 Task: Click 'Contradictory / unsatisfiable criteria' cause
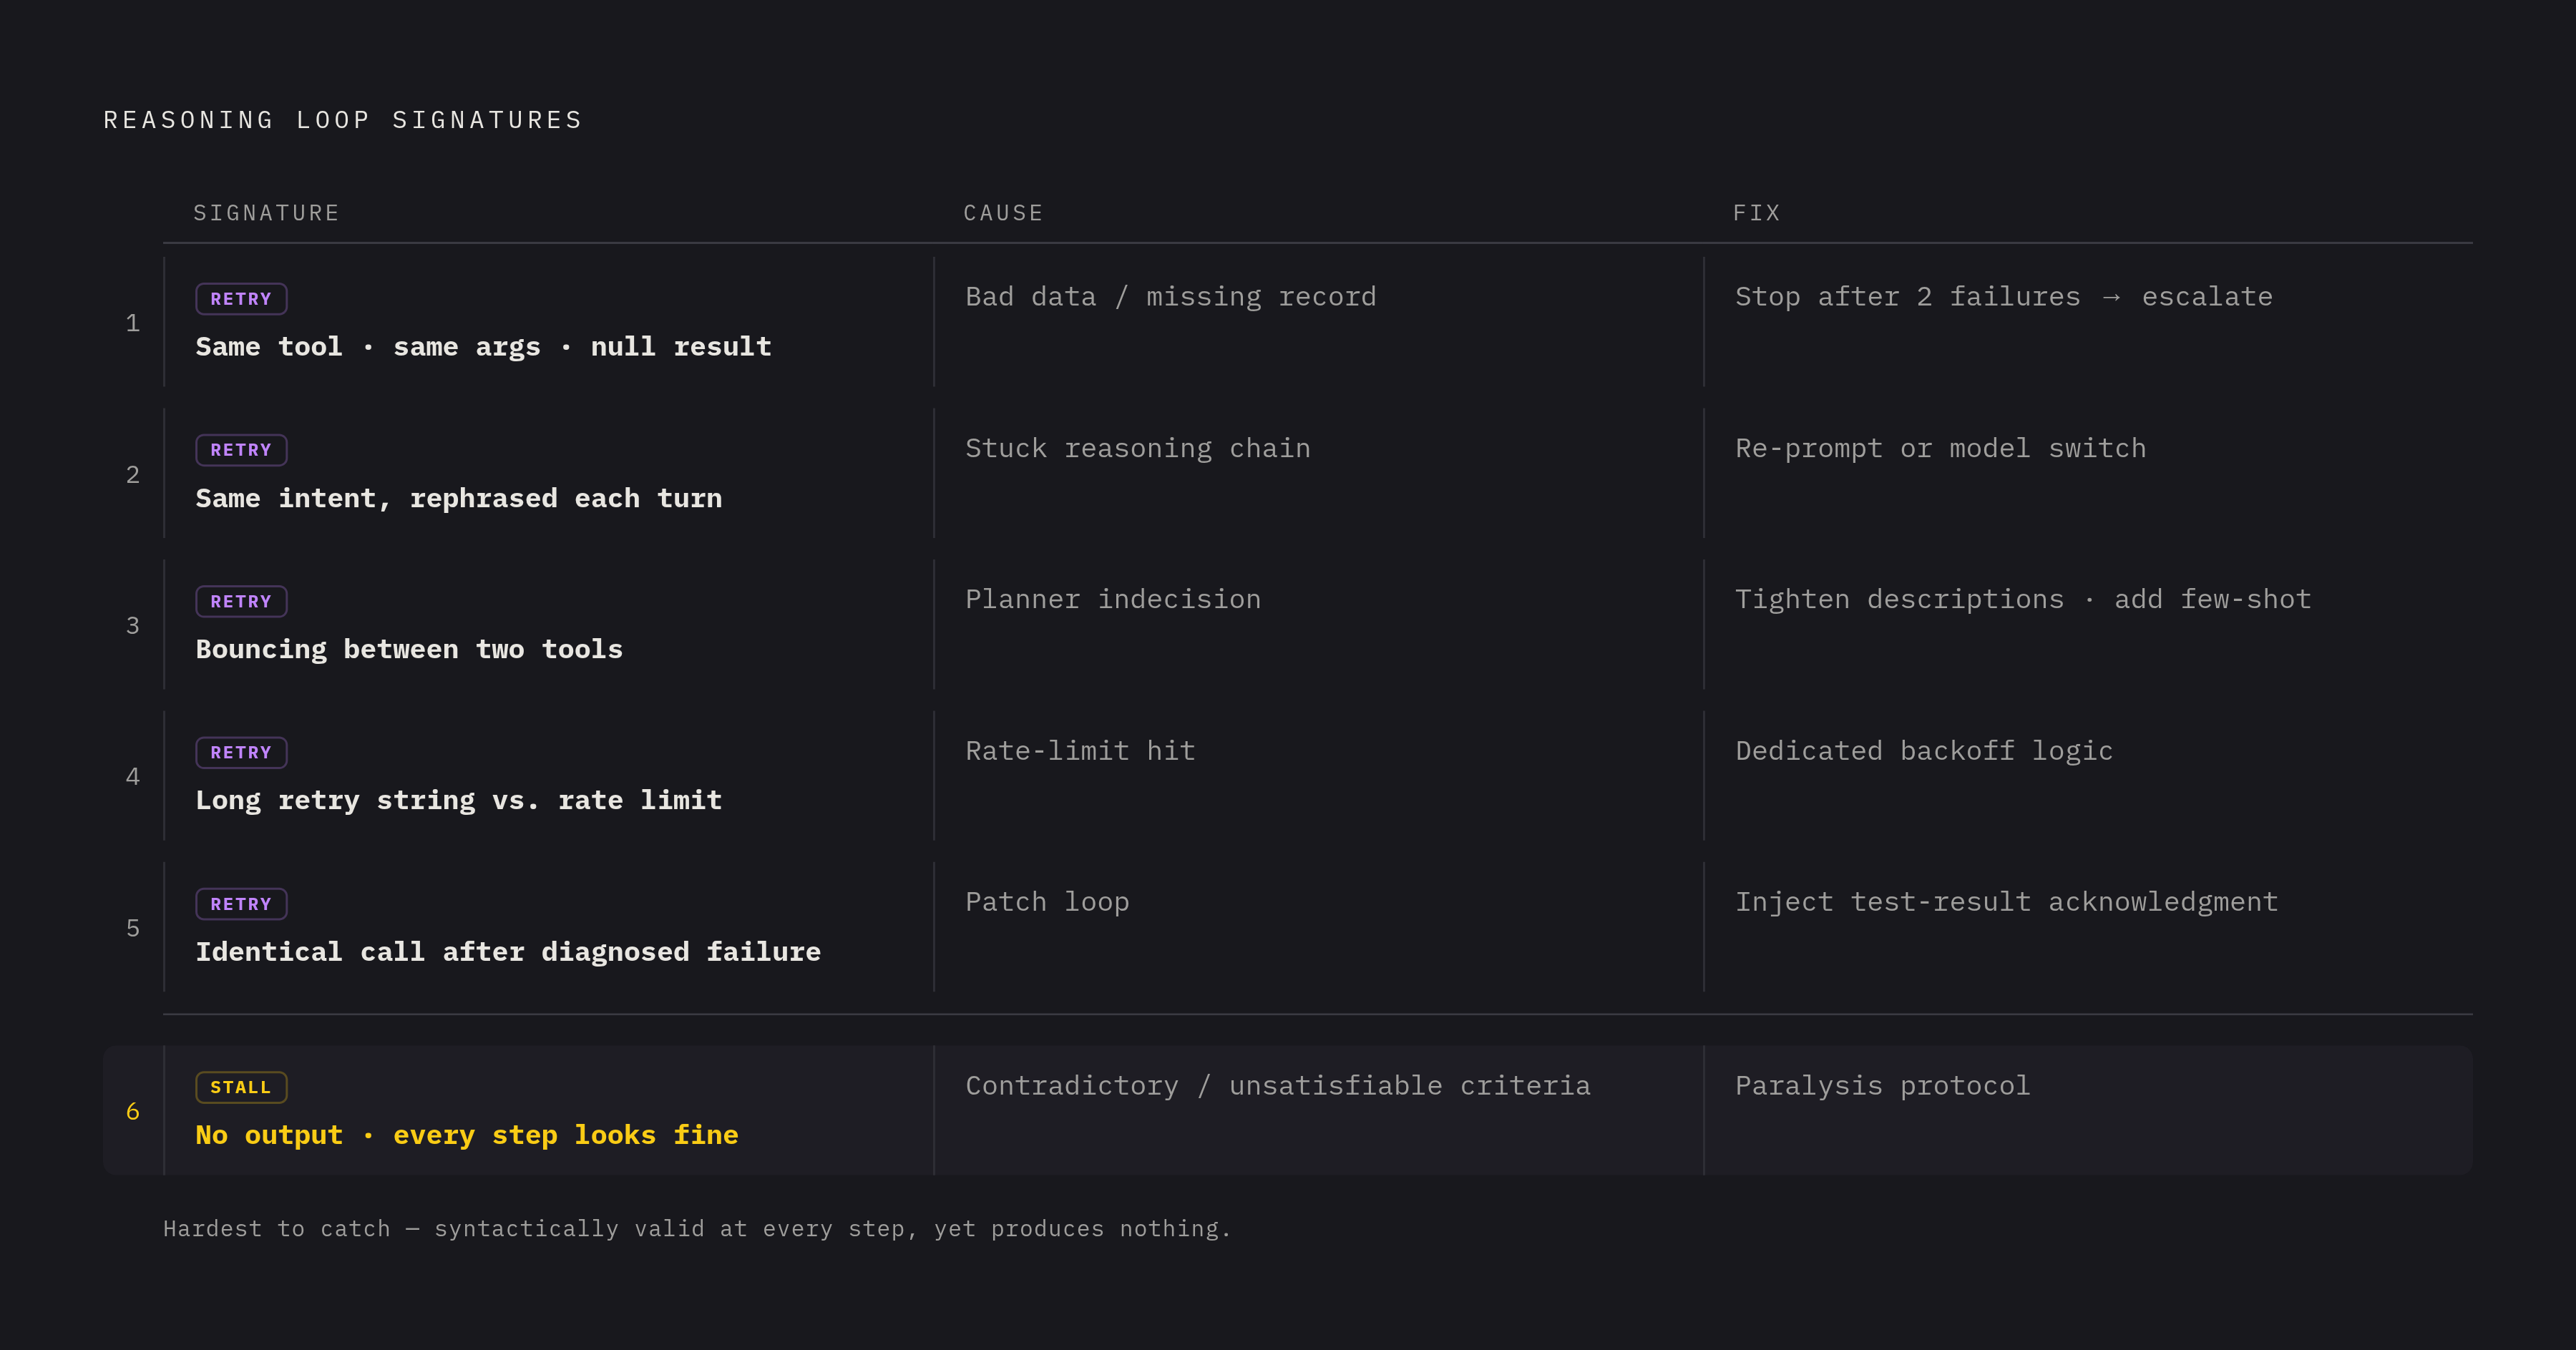point(1278,1086)
